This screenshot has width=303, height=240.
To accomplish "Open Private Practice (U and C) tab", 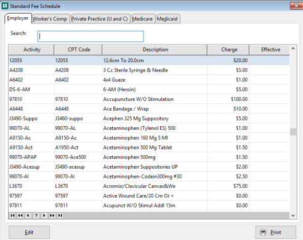I will (x=99, y=19).
